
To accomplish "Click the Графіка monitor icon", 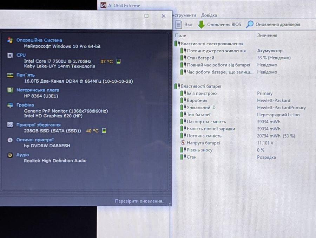I will [10, 105].
